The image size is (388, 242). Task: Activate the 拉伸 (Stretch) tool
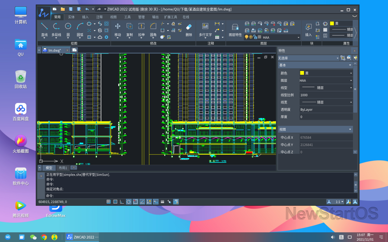coord(141,27)
